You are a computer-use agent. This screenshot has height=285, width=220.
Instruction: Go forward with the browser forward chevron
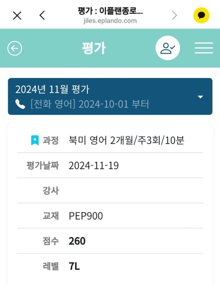click(175, 15)
